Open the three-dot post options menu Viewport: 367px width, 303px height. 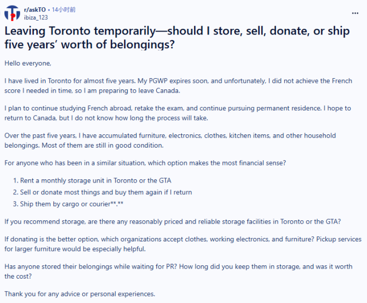pyautogui.click(x=355, y=13)
